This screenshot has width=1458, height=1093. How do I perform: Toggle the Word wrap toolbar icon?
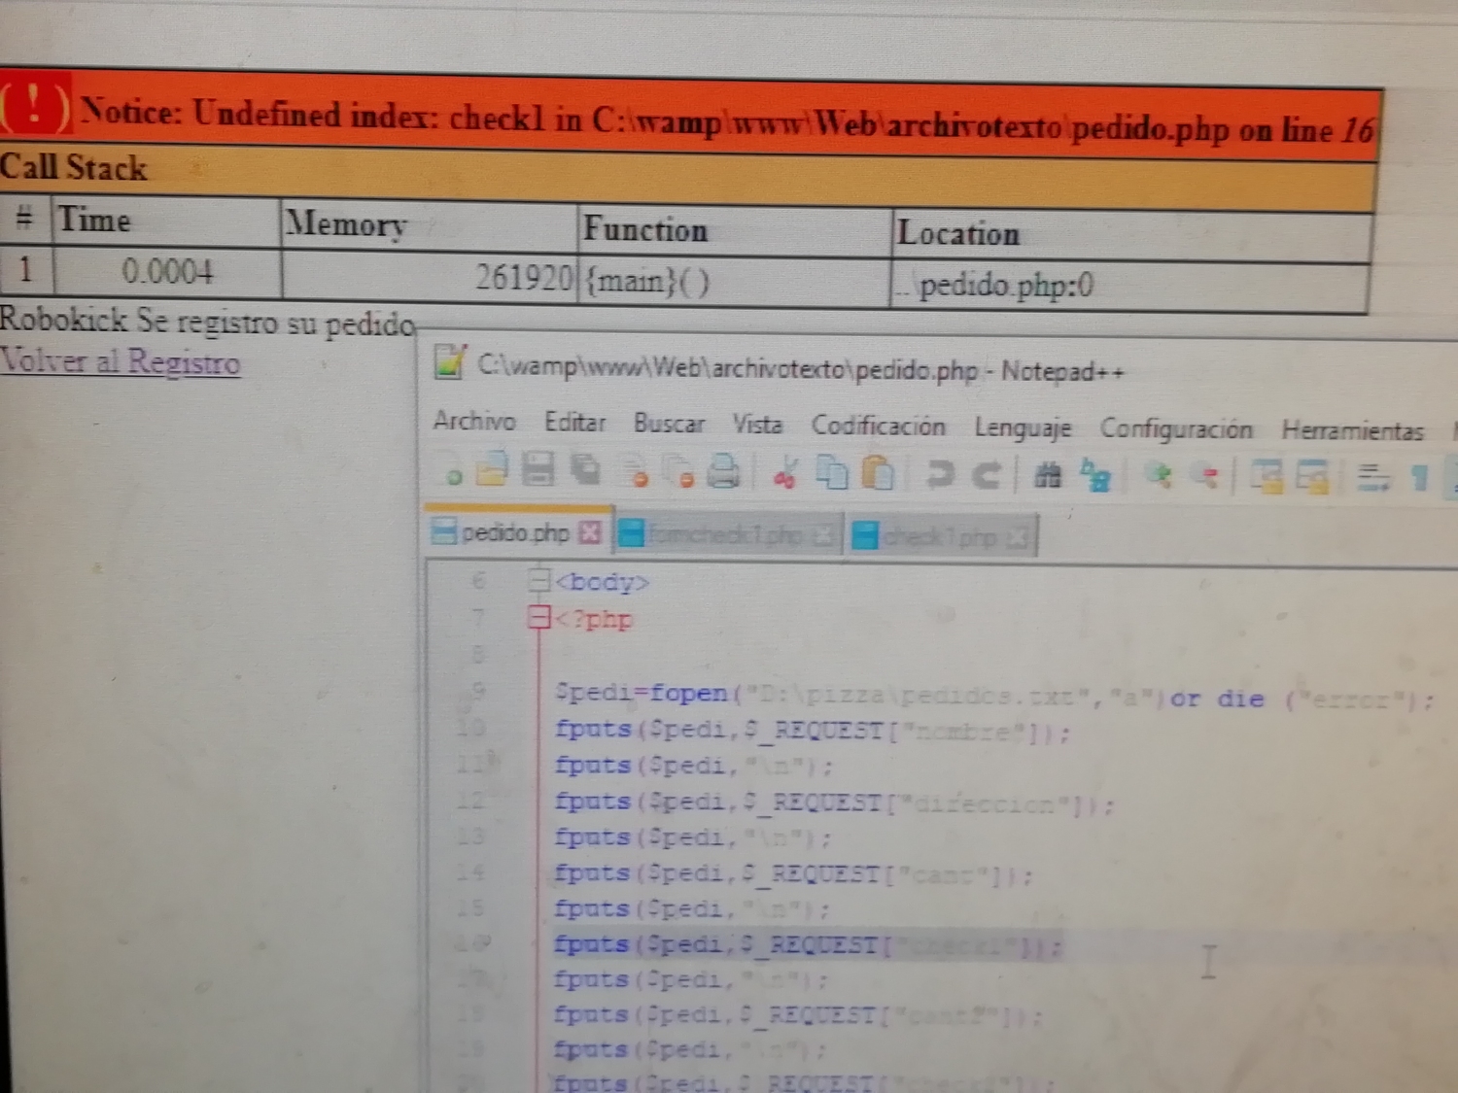pyautogui.click(x=1372, y=478)
